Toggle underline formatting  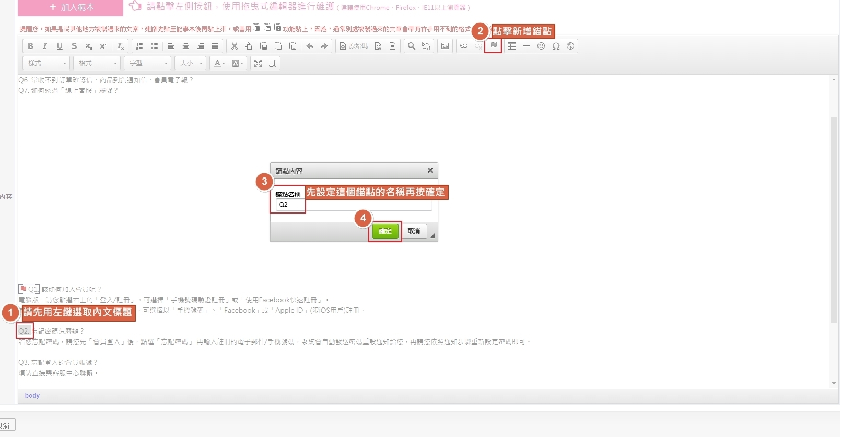point(60,46)
